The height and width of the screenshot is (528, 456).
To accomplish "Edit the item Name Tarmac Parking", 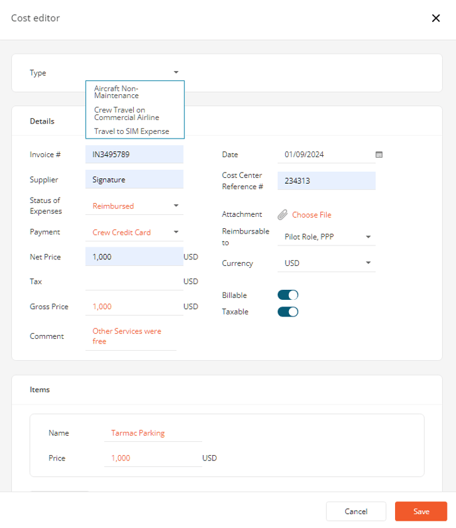I will pos(153,433).
